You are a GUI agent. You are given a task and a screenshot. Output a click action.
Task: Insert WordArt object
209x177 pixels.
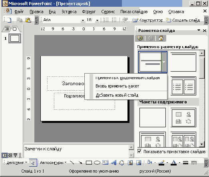coord(113,163)
